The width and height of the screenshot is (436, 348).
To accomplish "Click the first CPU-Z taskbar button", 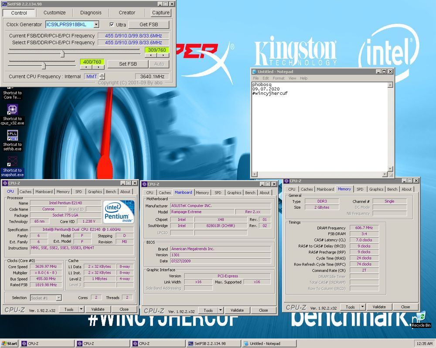I will point(47,344).
